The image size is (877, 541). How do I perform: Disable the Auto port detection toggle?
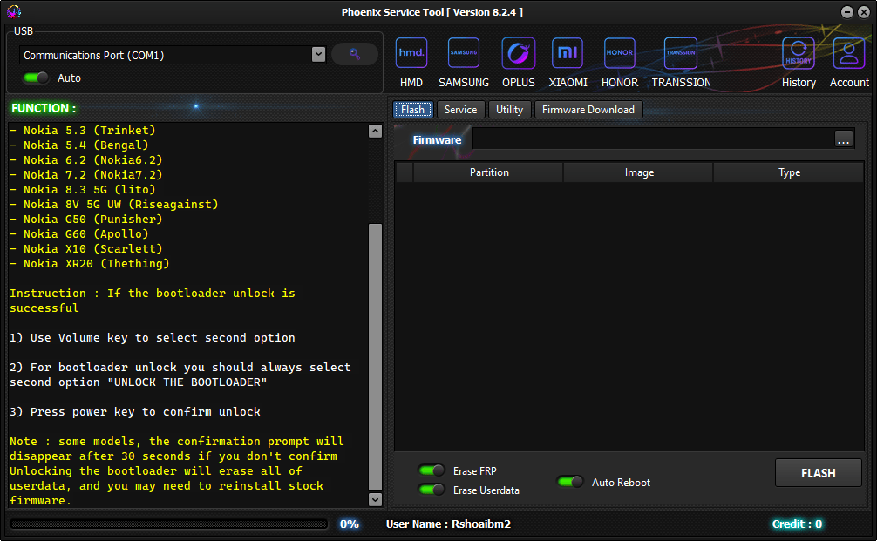(x=36, y=78)
